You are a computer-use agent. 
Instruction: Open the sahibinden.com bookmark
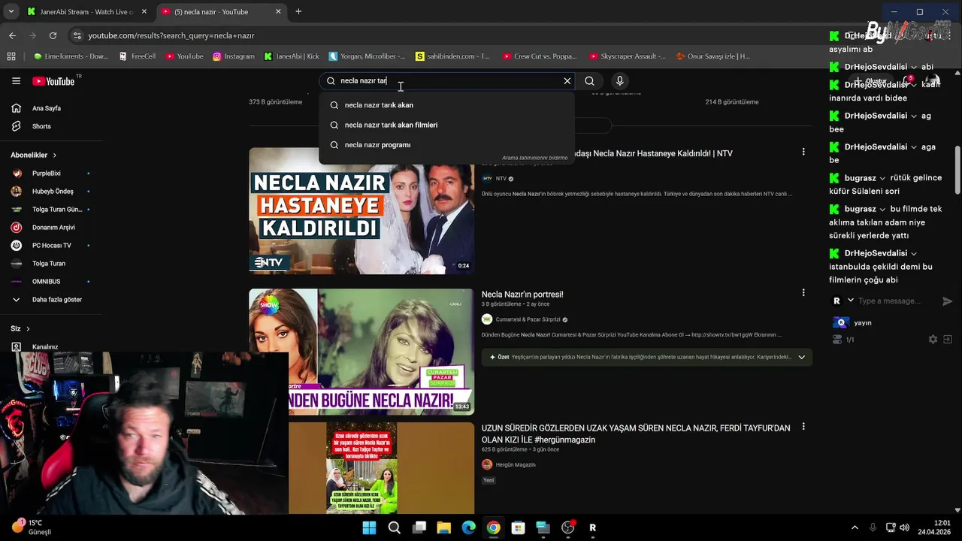coord(452,56)
